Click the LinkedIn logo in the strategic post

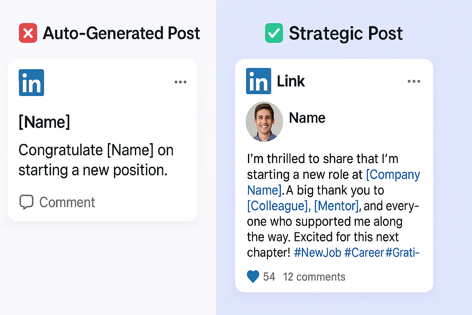coord(258,81)
